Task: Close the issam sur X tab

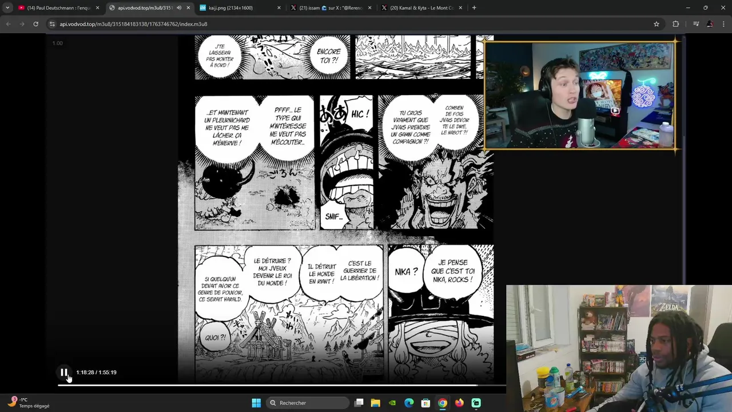Action: [369, 8]
